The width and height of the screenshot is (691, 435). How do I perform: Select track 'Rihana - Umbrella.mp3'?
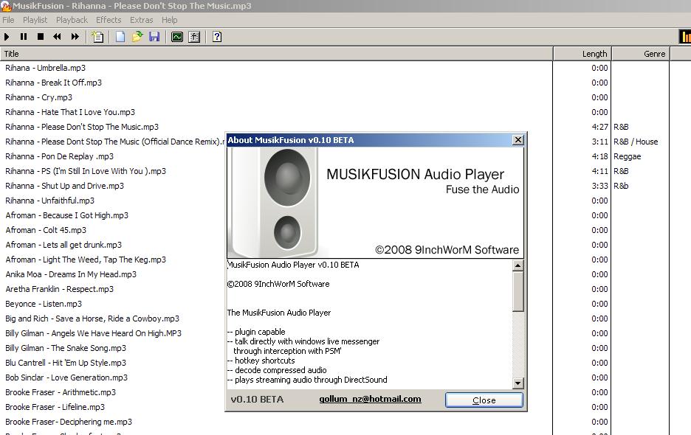click(45, 68)
